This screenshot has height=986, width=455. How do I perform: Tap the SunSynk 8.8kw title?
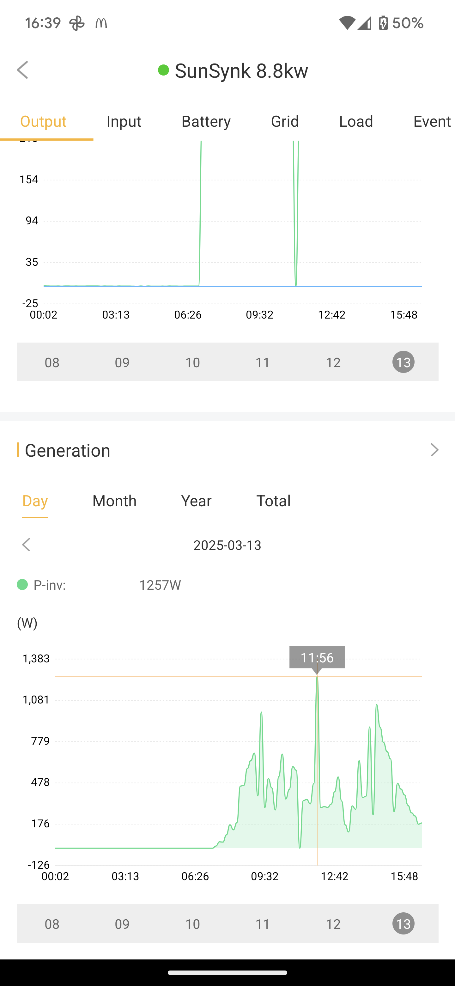pos(241,70)
